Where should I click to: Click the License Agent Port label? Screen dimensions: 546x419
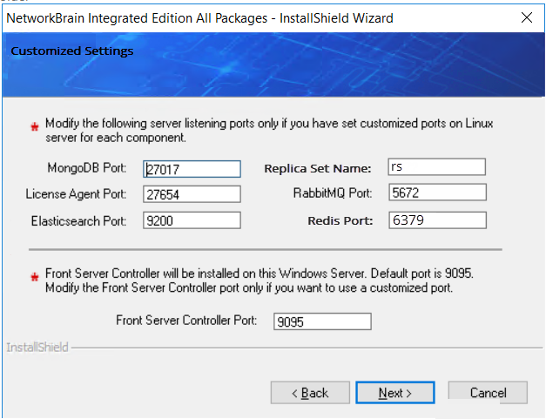pos(76,193)
